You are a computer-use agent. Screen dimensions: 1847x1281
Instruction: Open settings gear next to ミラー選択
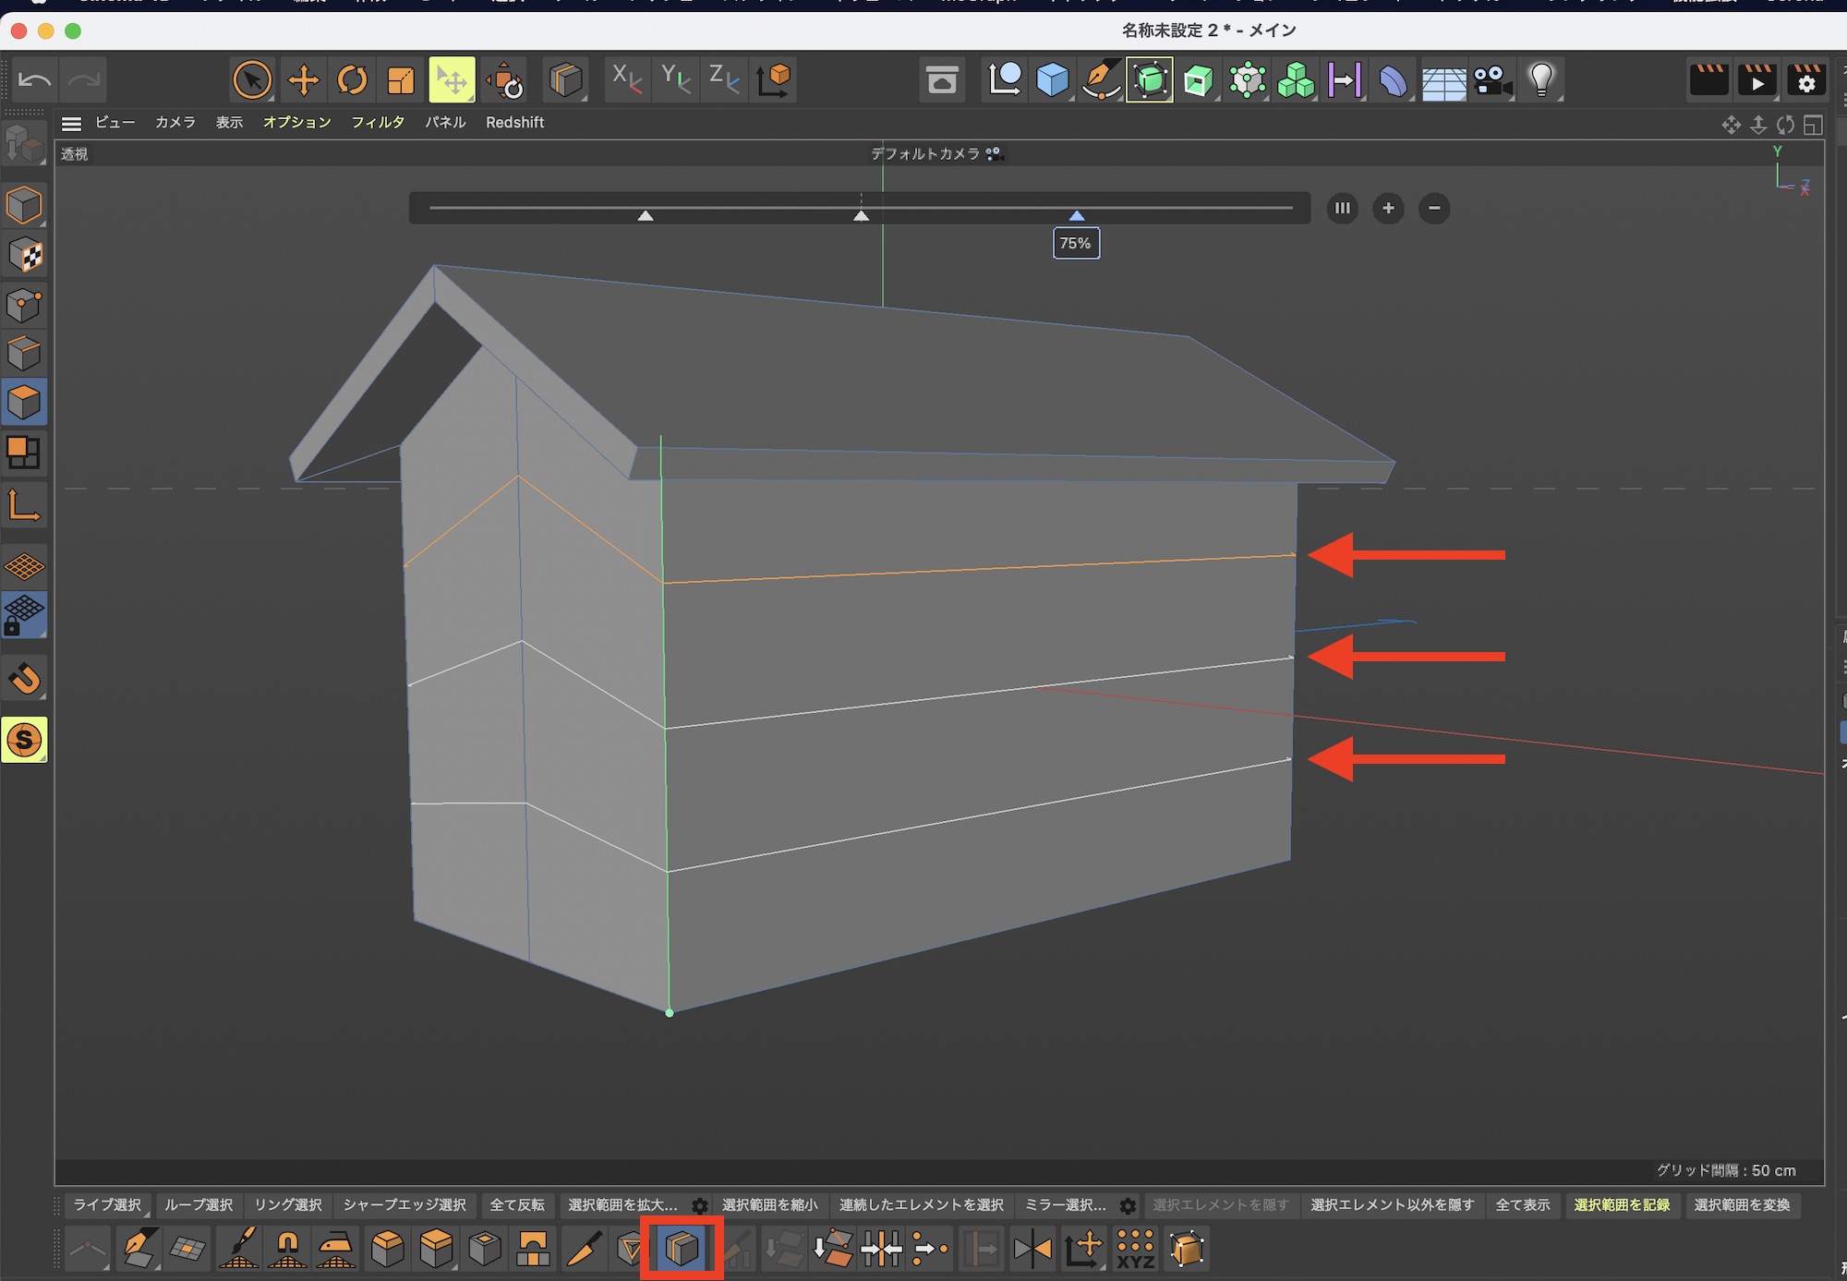point(1128,1205)
